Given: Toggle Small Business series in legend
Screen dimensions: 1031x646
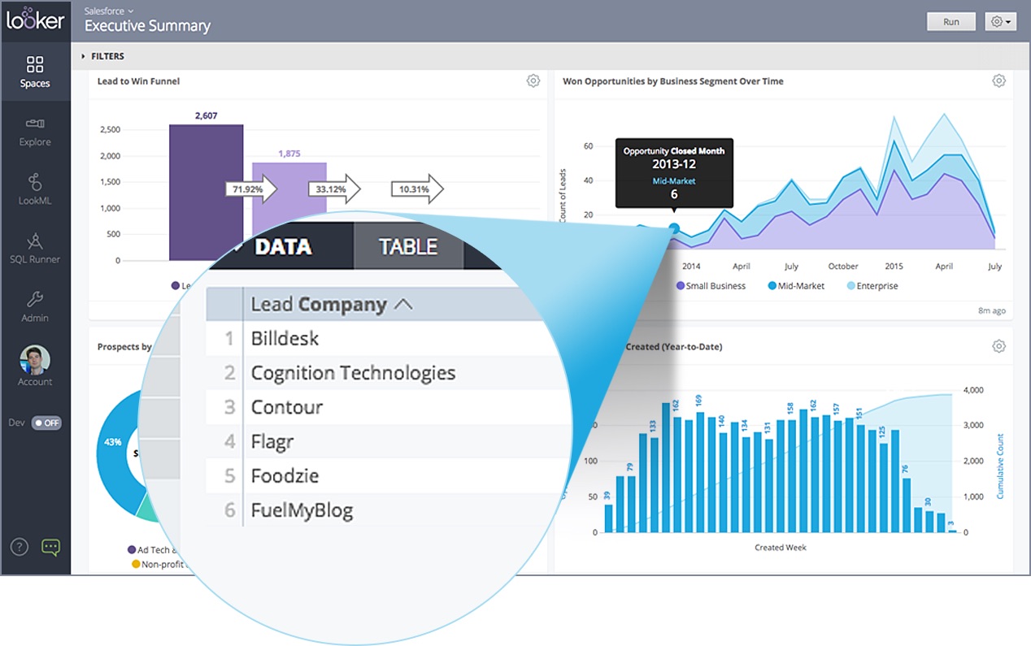Looking at the screenshot, I should [x=711, y=286].
